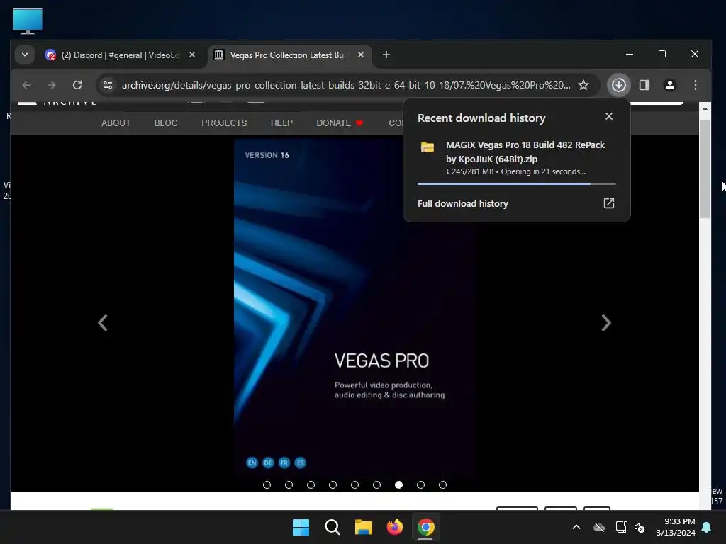Click the DONATE link with heart
This screenshot has height=544, width=726.
[340, 123]
